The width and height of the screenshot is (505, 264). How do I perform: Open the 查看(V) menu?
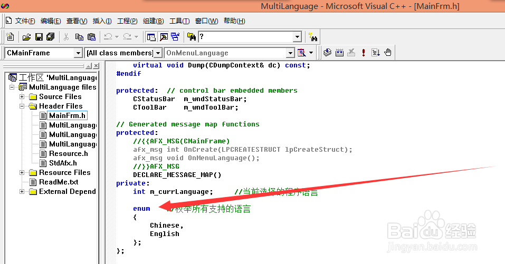tap(77, 21)
